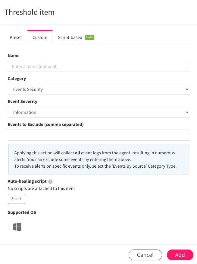
Task: Click the blue info notice about event logs
Action: (99, 159)
